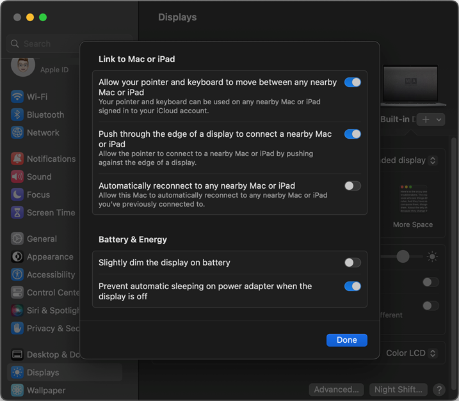The height and width of the screenshot is (401, 459).
Task: Toggle Prevent automatic sleeping on power adapter
Action: (x=352, y=287)
